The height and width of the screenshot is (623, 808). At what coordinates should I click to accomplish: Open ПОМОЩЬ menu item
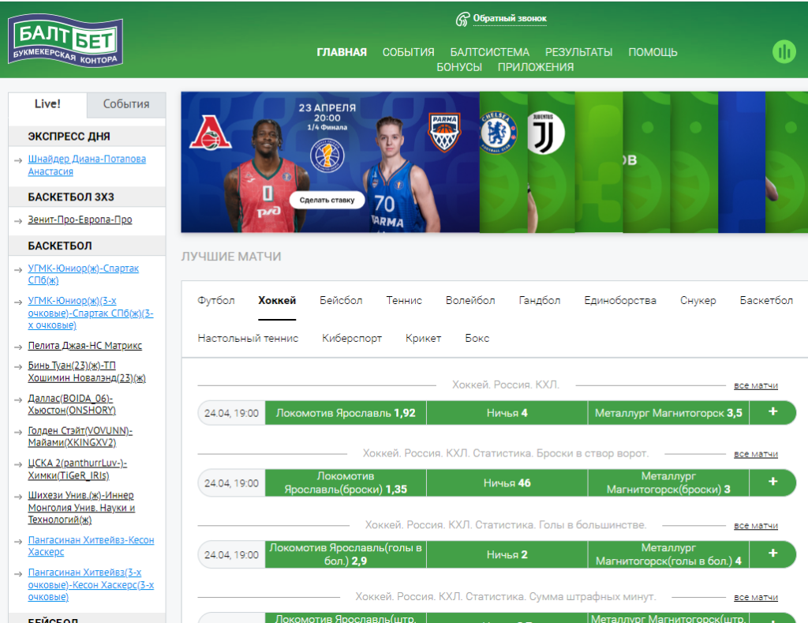point(653,52)
